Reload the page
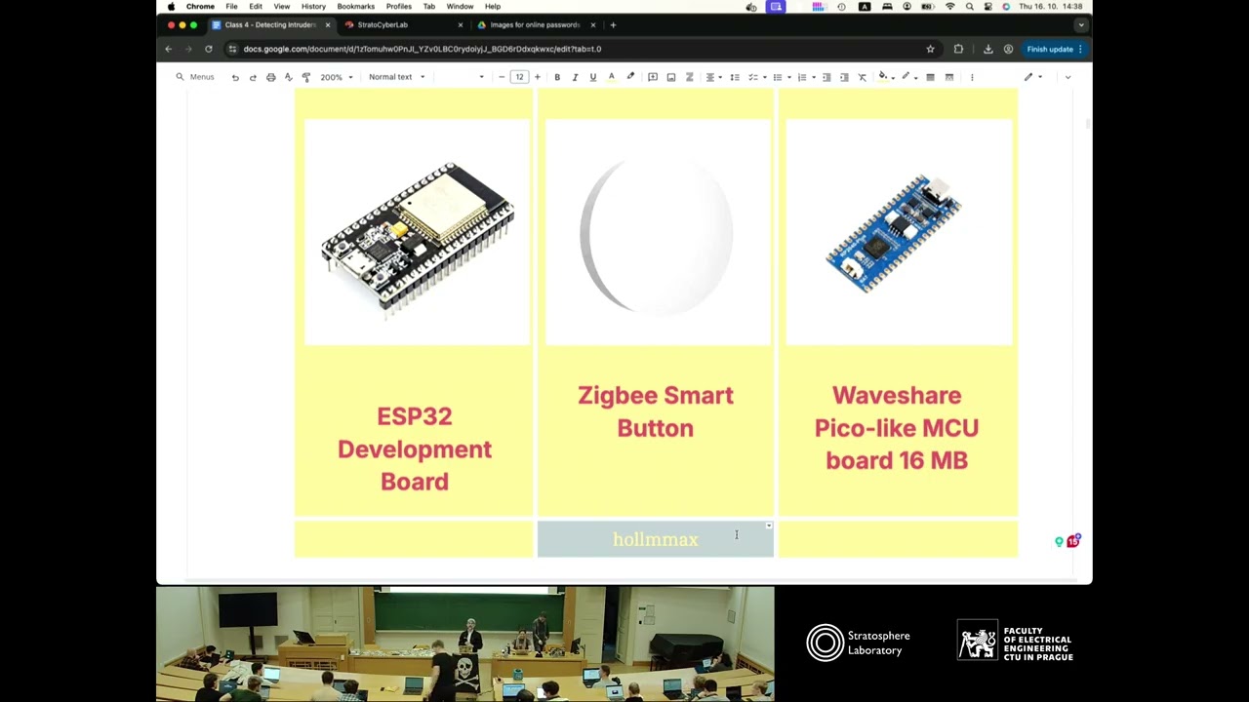 [x=208, y=49]
